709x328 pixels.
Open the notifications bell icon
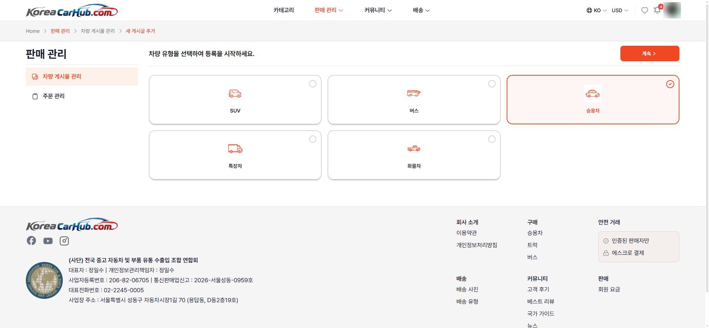coord(657,10)
